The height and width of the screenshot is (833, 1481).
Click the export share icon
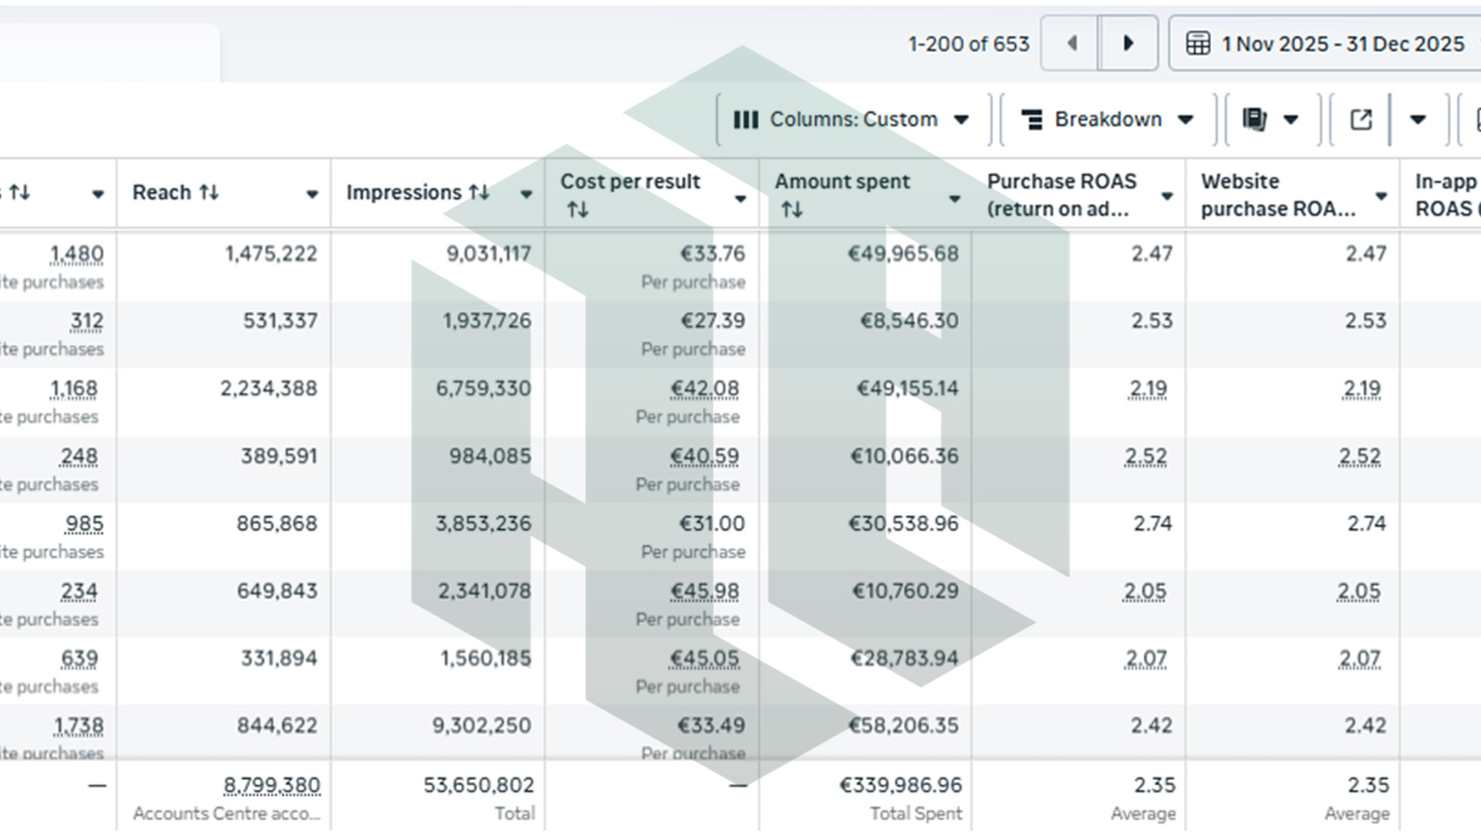coord(1361,120)
